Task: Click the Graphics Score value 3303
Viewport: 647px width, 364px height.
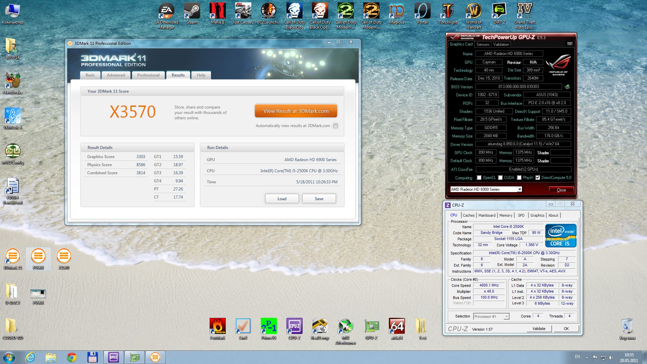Action: (141, 157)
